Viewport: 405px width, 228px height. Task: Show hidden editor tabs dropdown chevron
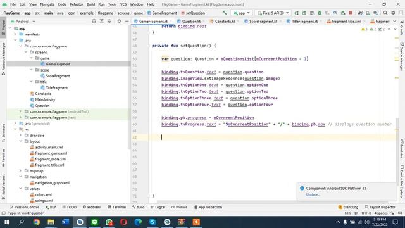pyautogui.click(x=394, y=21)
